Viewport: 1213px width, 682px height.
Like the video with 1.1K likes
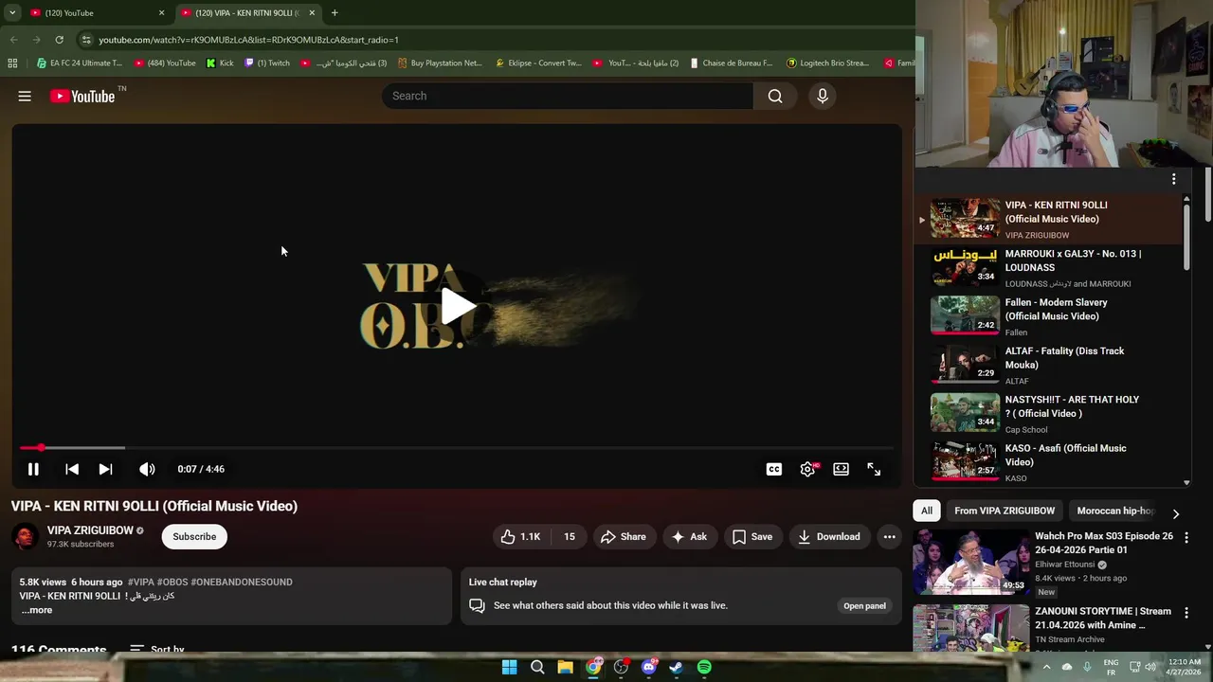[x=520, y=536]
